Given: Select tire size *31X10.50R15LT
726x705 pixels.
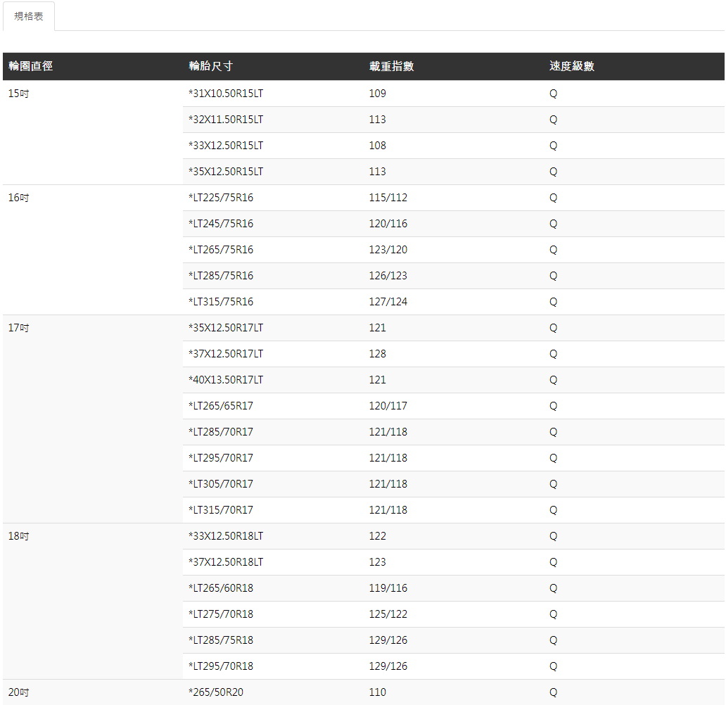Looking at the screenshot, I should (x=225, y=94).
